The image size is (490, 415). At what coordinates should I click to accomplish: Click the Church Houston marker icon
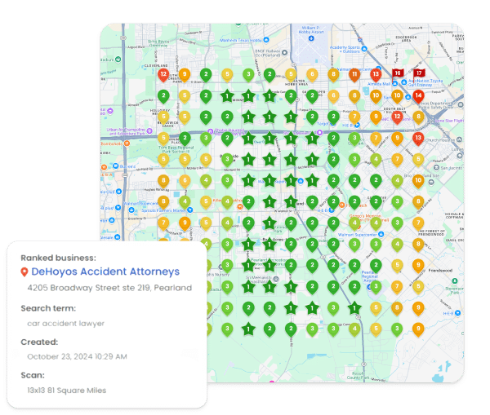coord(459,140)
